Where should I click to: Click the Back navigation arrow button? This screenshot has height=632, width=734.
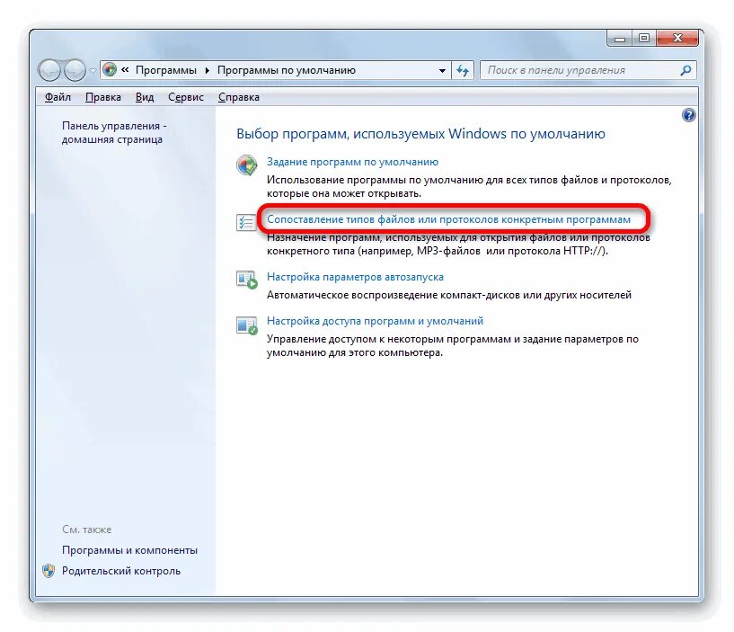(49, 70)
